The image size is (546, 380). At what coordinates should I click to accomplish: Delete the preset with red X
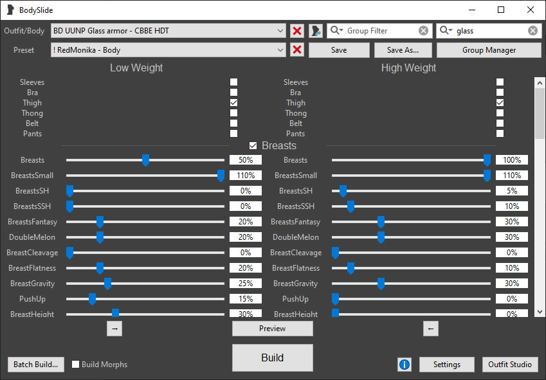click(x=297, y=50)
